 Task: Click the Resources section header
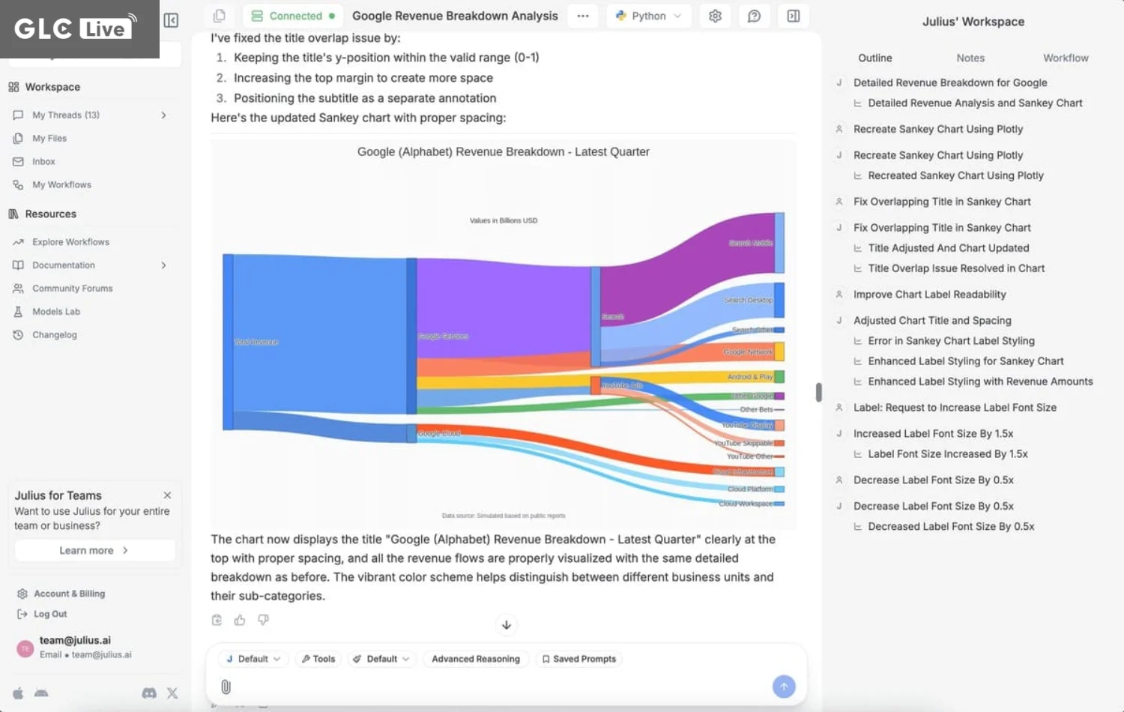click(x=50, y=214)
